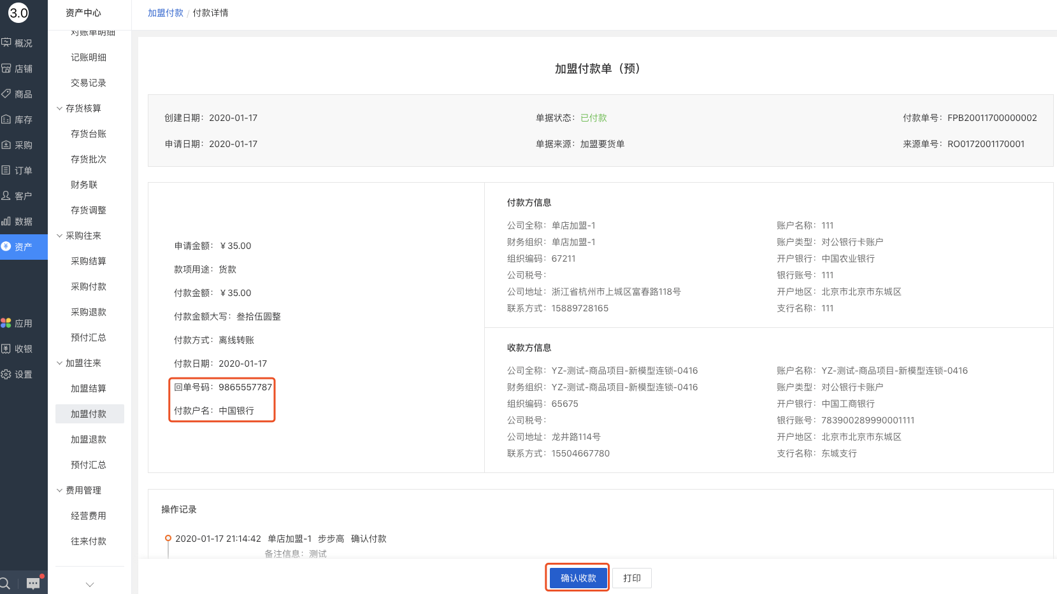Click log entry 2020-01-17 21:14:42
Image resolution: width=1057 pixels, height=594 pixels.
click(x=218, y=539)
